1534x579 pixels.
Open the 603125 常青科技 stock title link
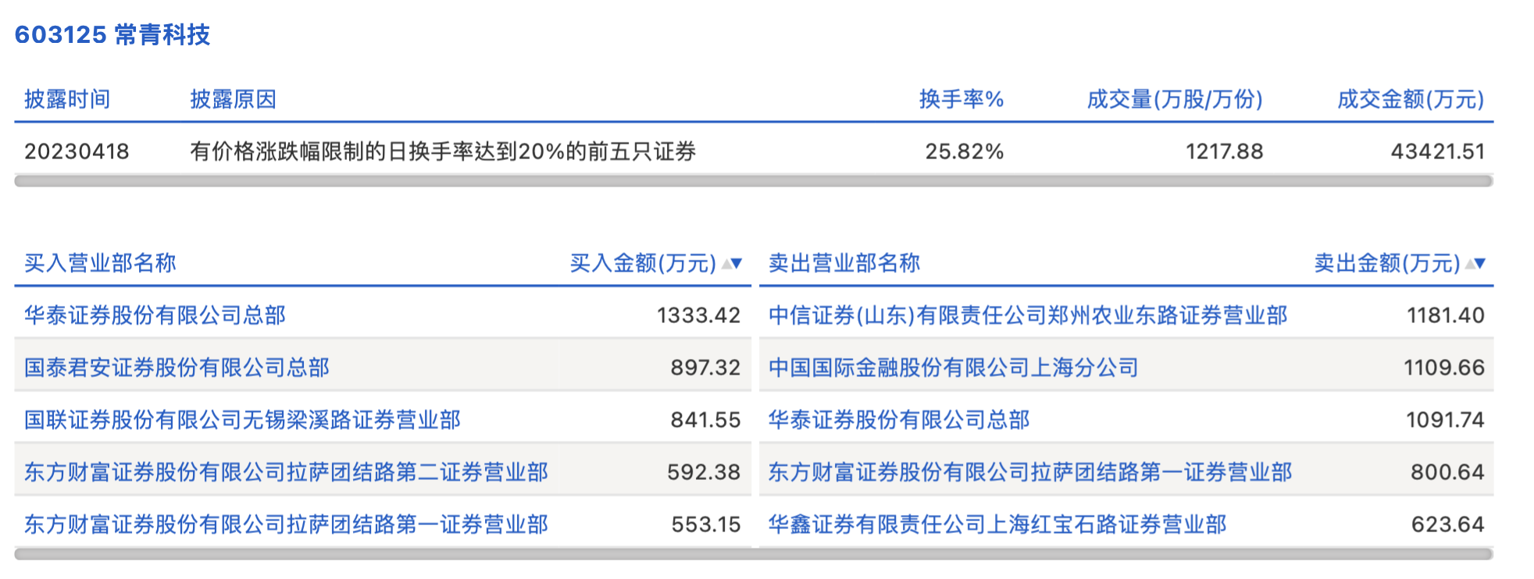click(112, 35)
